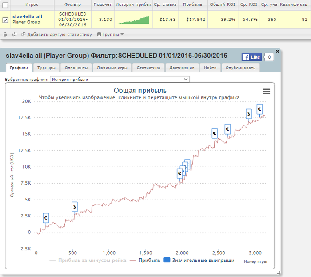Toggle Прибыль за минусом рейка legend series
The image size is (311, 277).
tap(88, 261)
